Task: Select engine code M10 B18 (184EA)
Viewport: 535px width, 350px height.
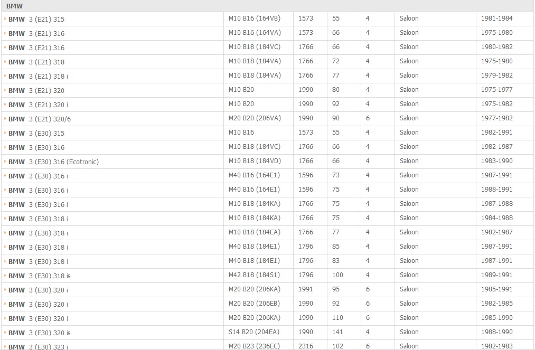Action: coord(255,232)
